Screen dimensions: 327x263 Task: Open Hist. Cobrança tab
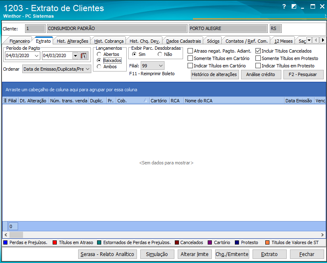[109, 41]
